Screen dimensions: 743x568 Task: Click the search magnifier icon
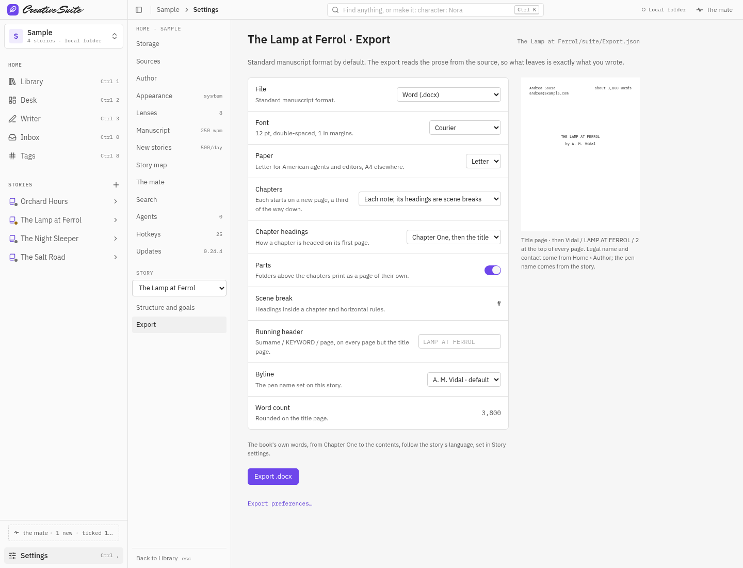(x=335, y=10)
